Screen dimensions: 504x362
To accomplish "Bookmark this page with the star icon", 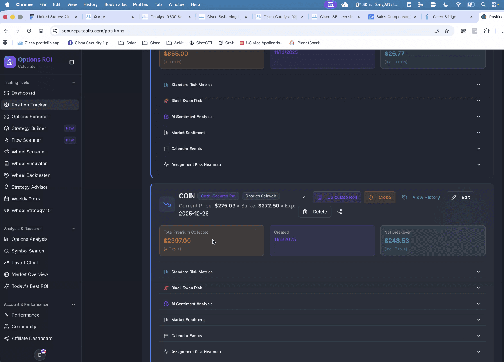I will pos(447,31).
